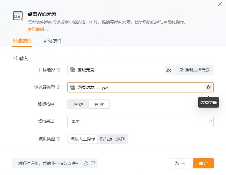Viewport: 226px width, 175px height.
Task: Open the 点击类型 dropdown showing 单击
Action: point(140,121)
